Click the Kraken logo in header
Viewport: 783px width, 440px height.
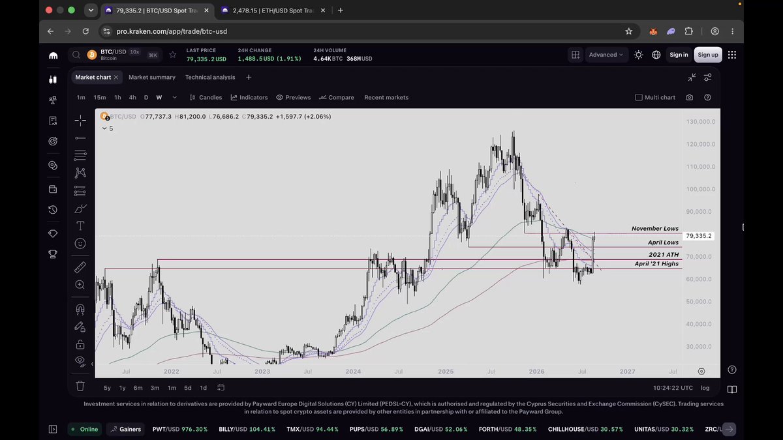click(x=54, y=55)
